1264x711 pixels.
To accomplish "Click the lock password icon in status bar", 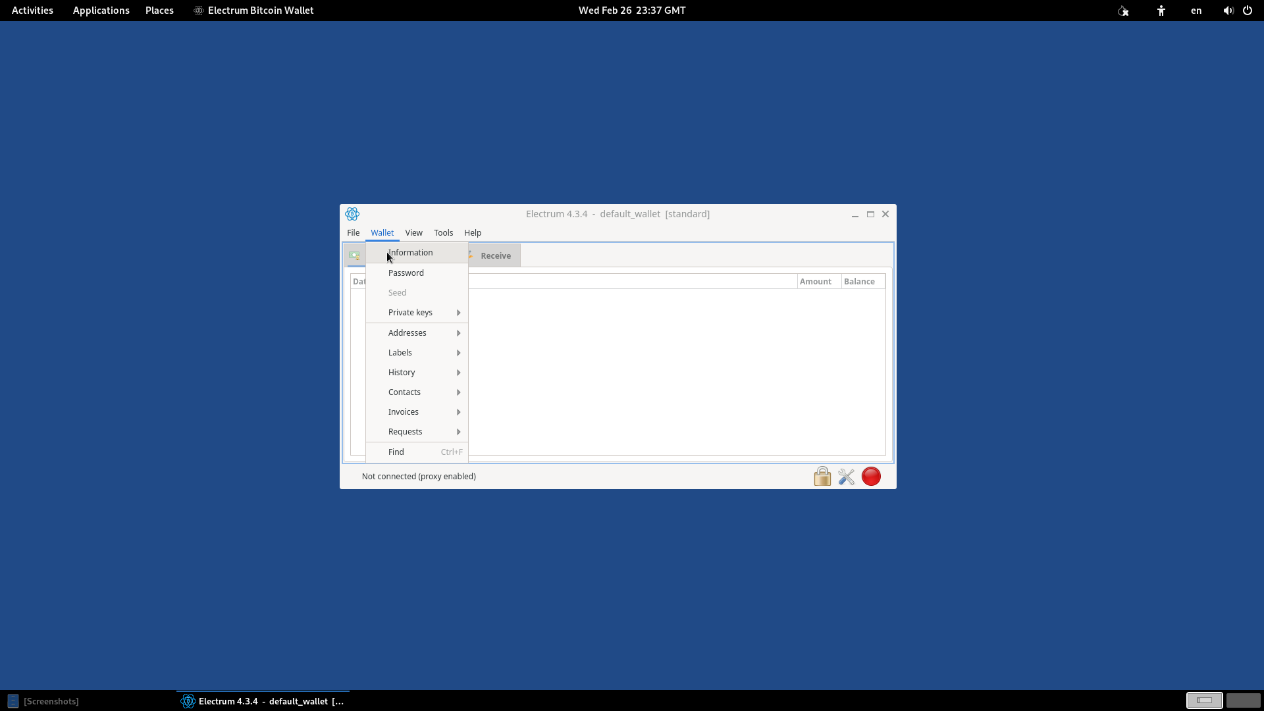I will [x=822, y=476].
